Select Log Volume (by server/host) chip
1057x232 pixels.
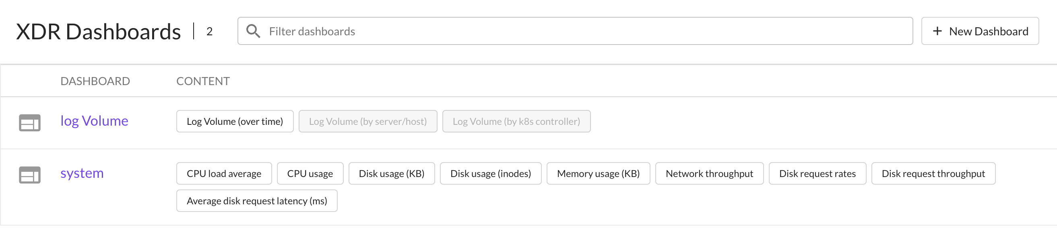pyautogui.click(x=367, y=122)
